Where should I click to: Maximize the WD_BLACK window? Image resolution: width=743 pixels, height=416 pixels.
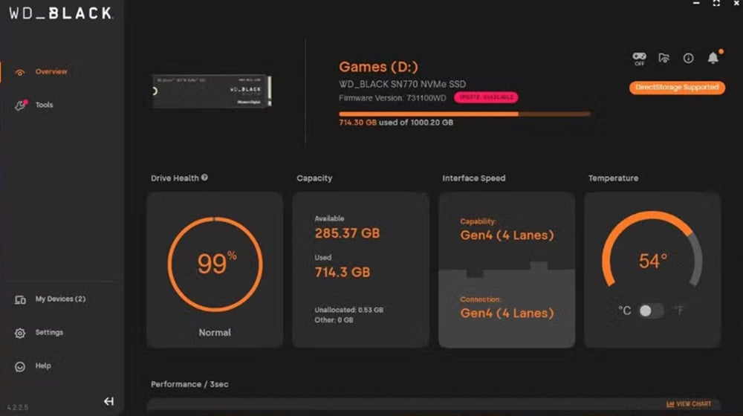(716, 3)
